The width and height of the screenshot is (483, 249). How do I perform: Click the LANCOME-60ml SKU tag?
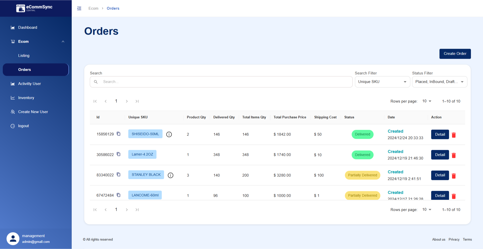[x=145, y=195]
